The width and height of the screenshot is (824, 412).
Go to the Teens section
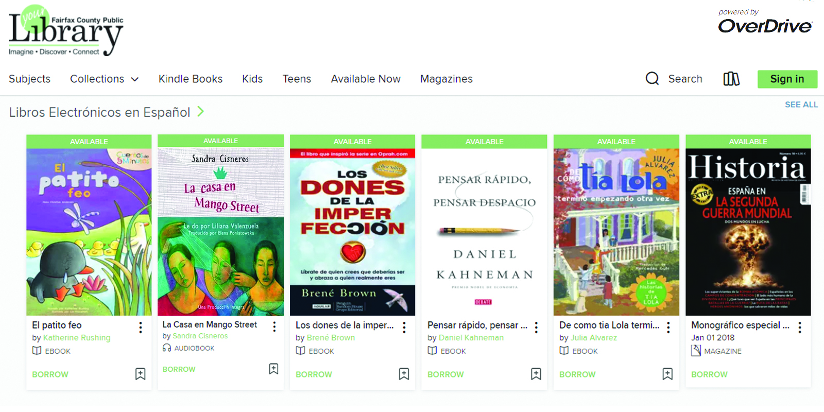(297, 79)
